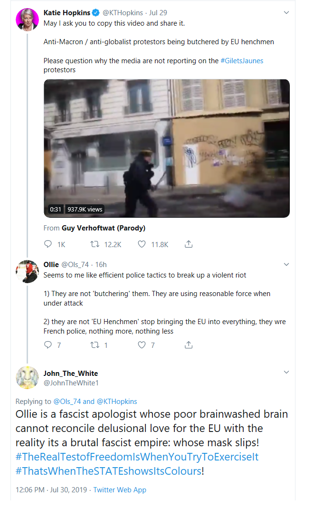
Task: Open Katie Hopkins' profile picture
Action: [27, 19]
